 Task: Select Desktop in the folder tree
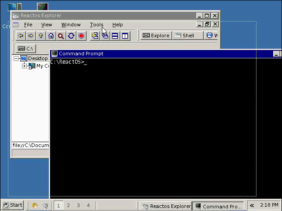(38, 58)
